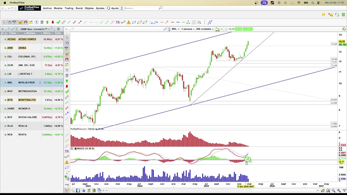Viewport: 347px width, 195px height.
Task: Click the yellow flag icon at top right
Action: click(x=323, y=15)
